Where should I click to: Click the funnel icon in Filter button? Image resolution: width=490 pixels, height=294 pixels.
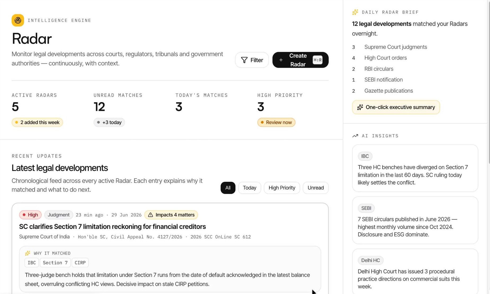pos(244,60)
